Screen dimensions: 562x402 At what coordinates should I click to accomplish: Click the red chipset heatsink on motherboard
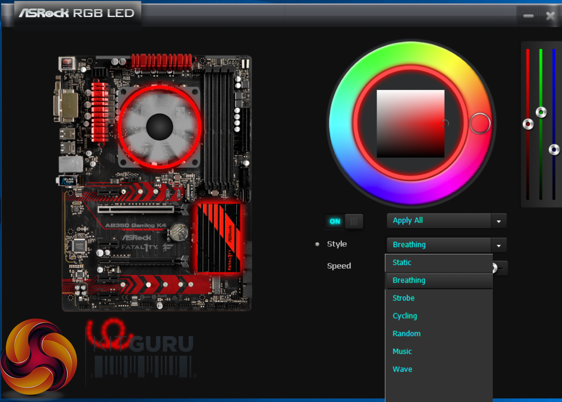click(219, 238)
